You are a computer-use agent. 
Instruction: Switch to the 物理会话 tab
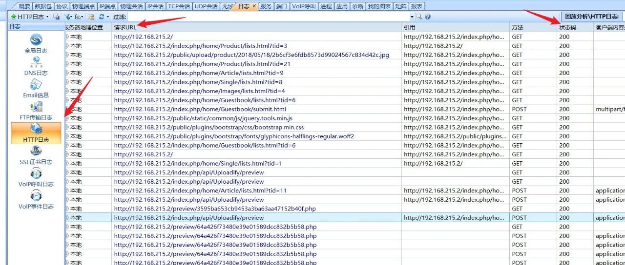click(131, 6)
